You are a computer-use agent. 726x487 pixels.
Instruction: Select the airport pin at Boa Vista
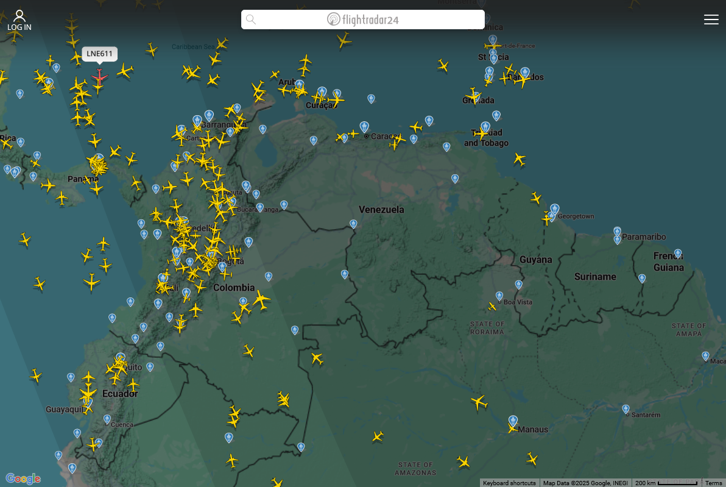click(499, 296)
